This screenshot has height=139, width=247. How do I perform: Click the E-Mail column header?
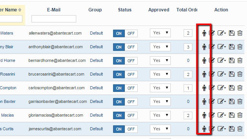[x=54, y=10]
